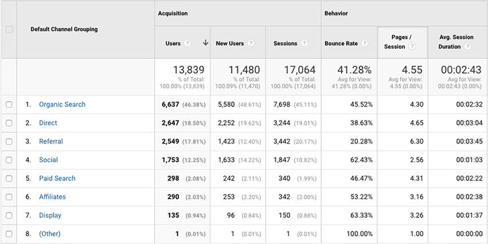488x244 pixels.
Task: Open the (Other) channel link
Action: click(x=50, y=234)
